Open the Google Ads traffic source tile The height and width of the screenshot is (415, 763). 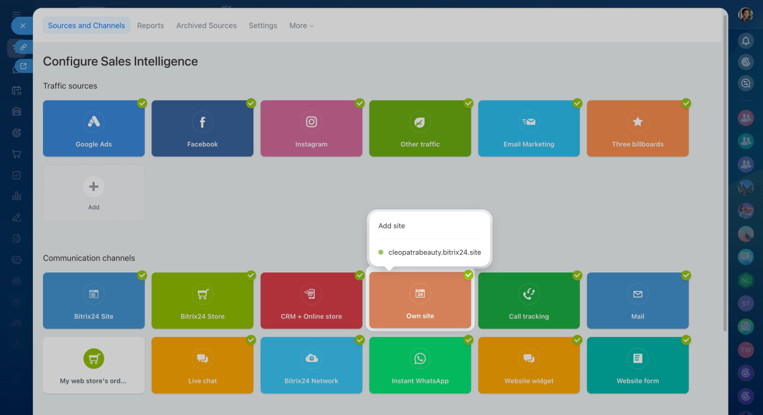click(x=94, y=128)
